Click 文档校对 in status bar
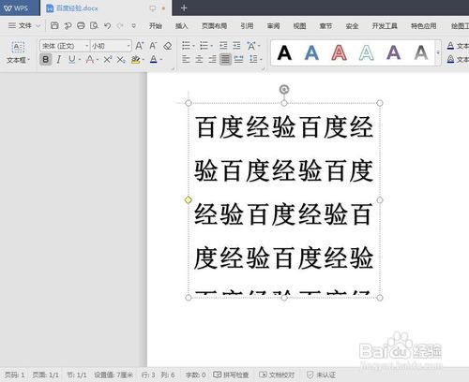Screen dimensions: 469x382 [x=277, y=375]
